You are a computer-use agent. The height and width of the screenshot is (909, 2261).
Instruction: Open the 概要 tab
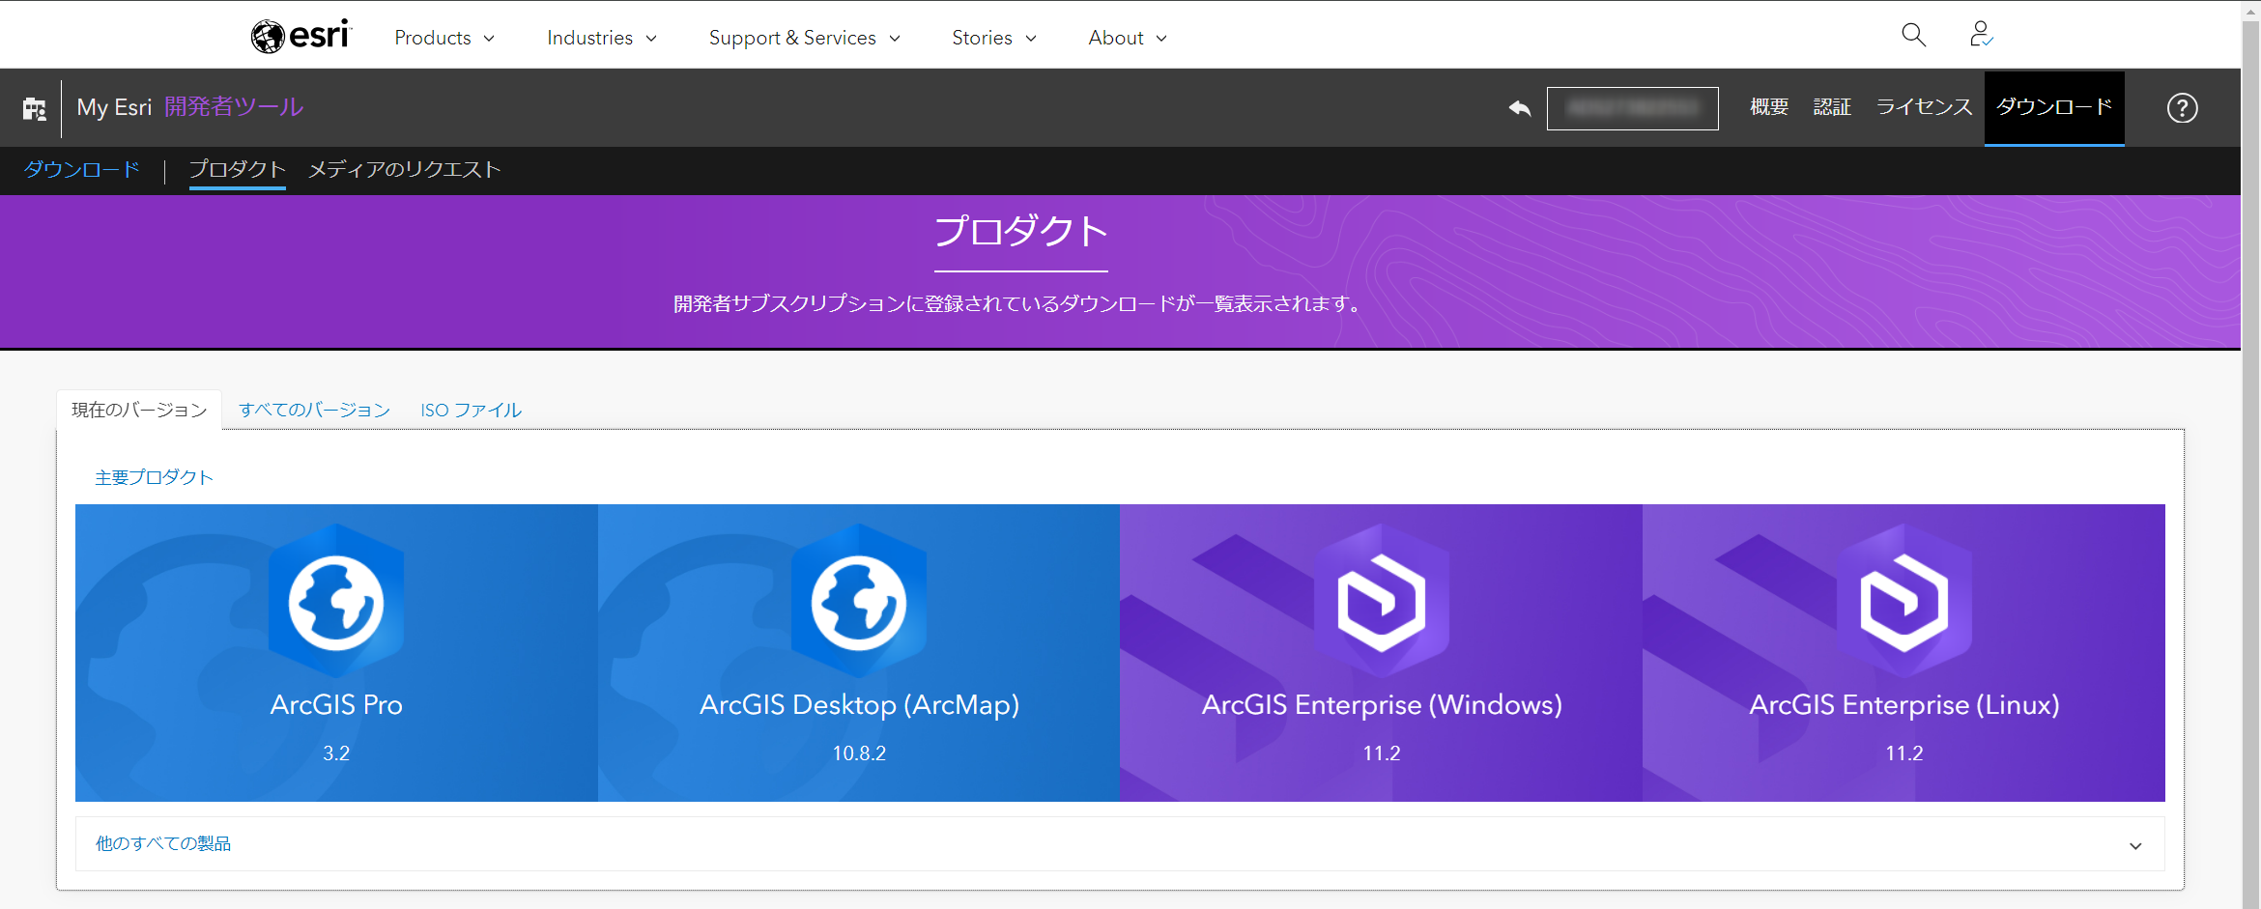(1769, 107)
